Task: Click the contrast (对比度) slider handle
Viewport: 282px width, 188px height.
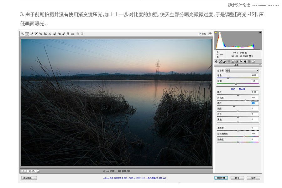Action: (x=246, y=100)
